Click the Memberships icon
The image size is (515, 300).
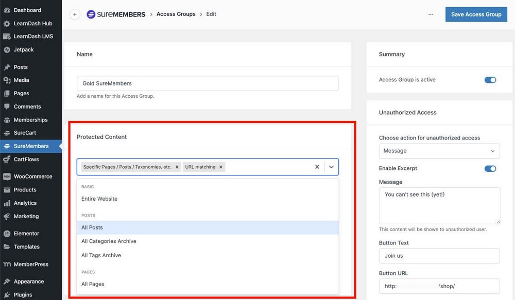pyautogui.click(x=7, y=120)
